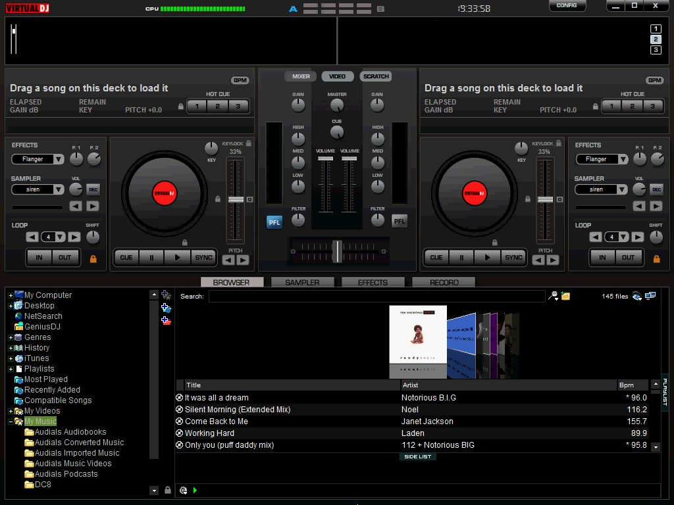Click the right deck SYNC button
The height and width of the screenshot is (505, 674).
tap(513, 258)
